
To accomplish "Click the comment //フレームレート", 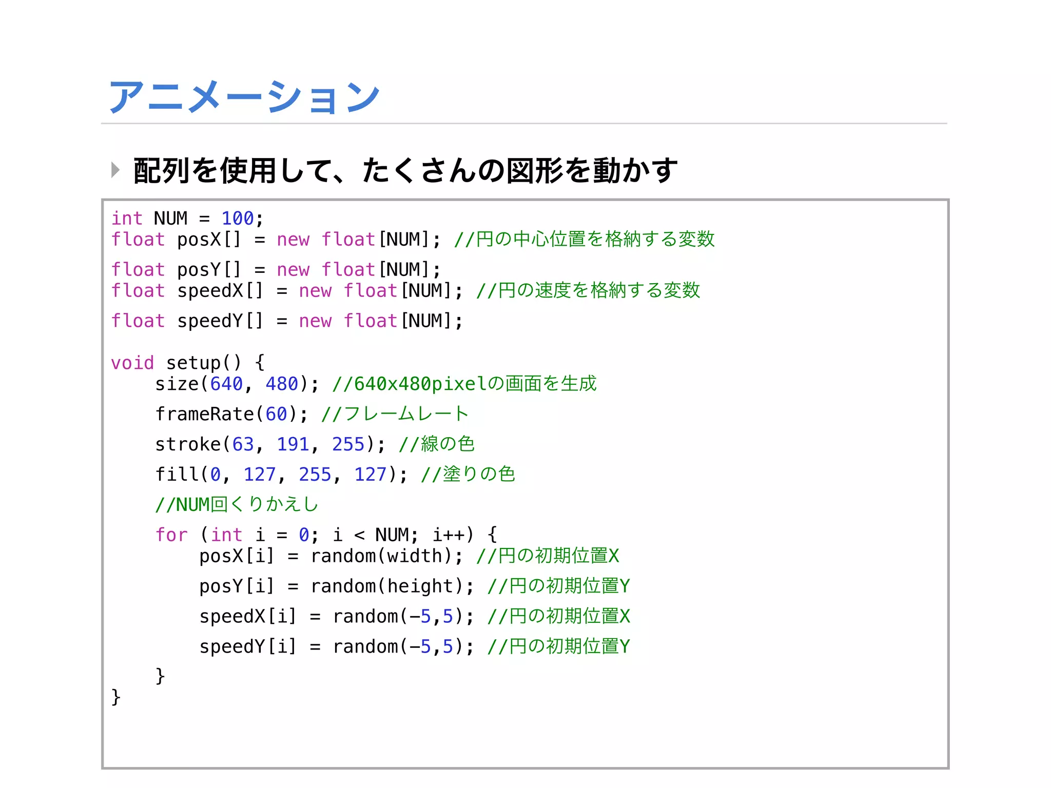I will pos(395,414).
